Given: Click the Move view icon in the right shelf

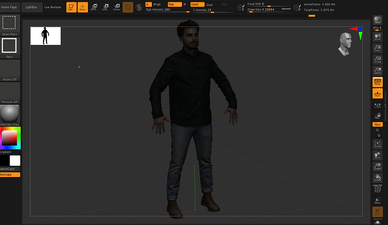Looking at the screenshot, I should pyautogui.click(x=377, y=155).
